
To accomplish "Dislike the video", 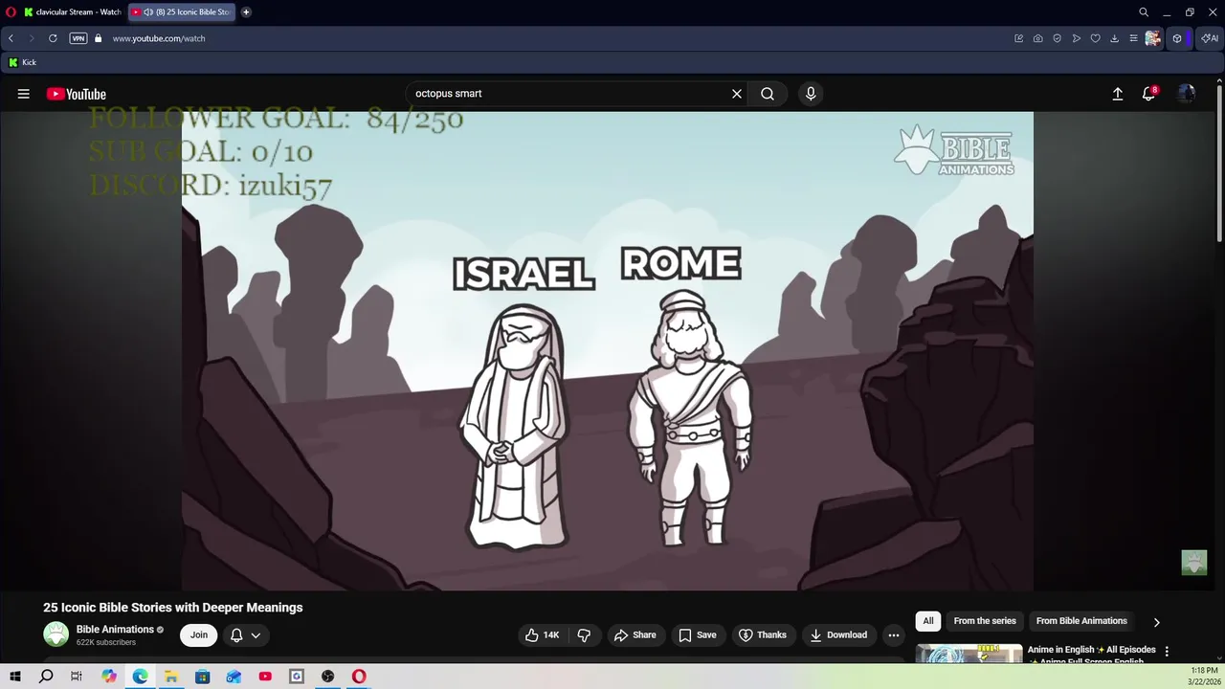I will [x=583, y=635].
